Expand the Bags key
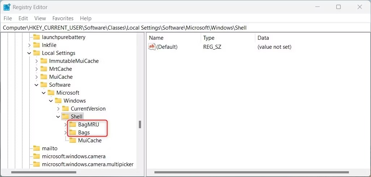 66,133
